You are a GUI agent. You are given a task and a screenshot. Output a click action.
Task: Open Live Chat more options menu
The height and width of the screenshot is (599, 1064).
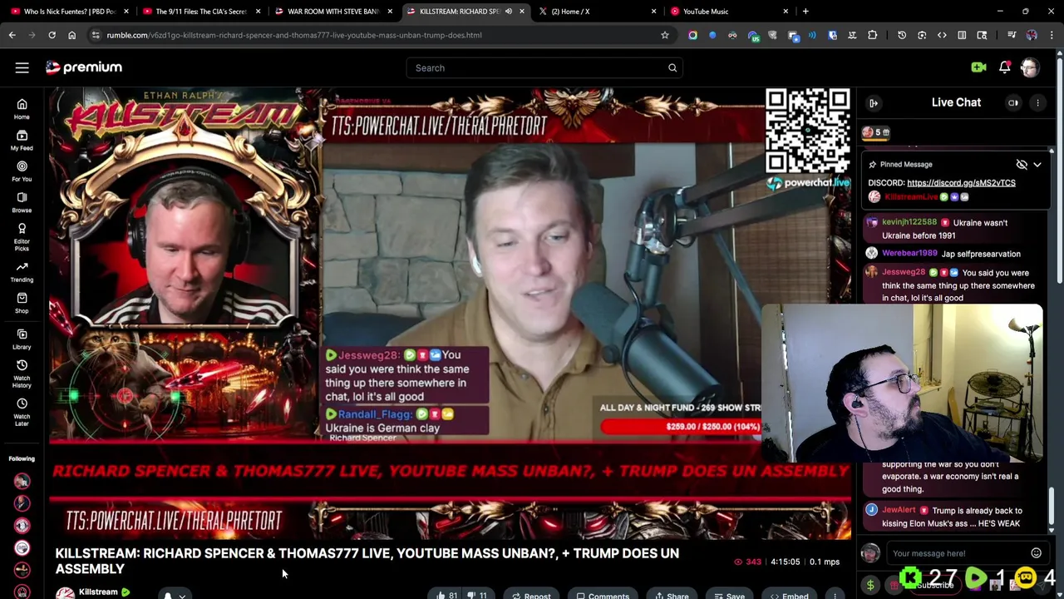point(1037,103)
